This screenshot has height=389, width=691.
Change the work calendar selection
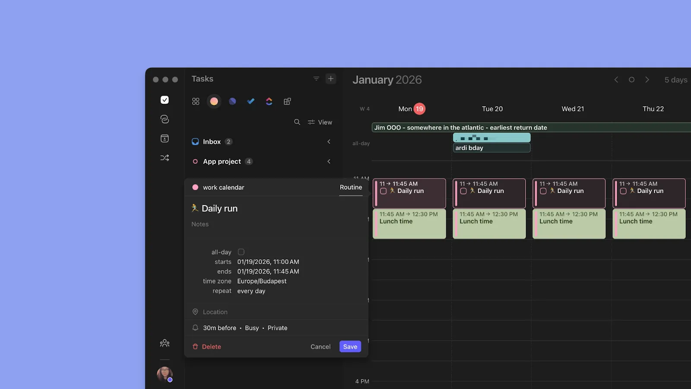point(223,187)
